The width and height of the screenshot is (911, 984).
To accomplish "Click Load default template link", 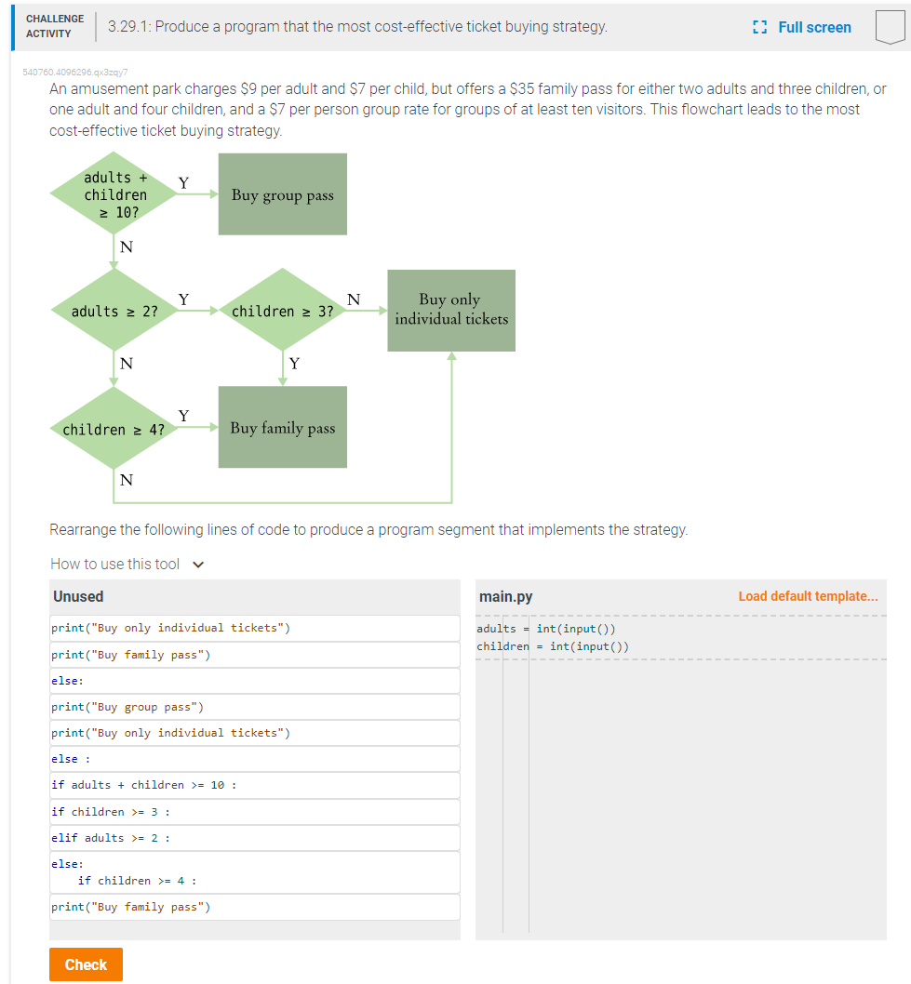I will 808,596.
